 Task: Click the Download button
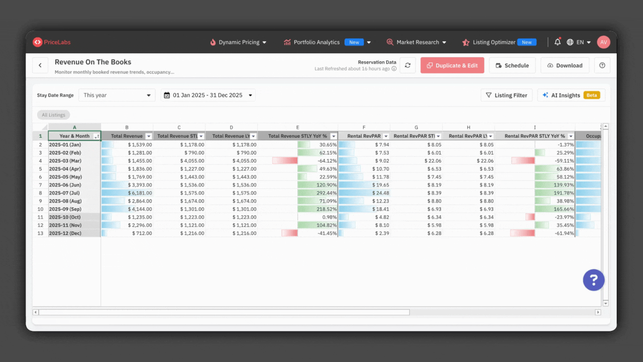[565, 65]
